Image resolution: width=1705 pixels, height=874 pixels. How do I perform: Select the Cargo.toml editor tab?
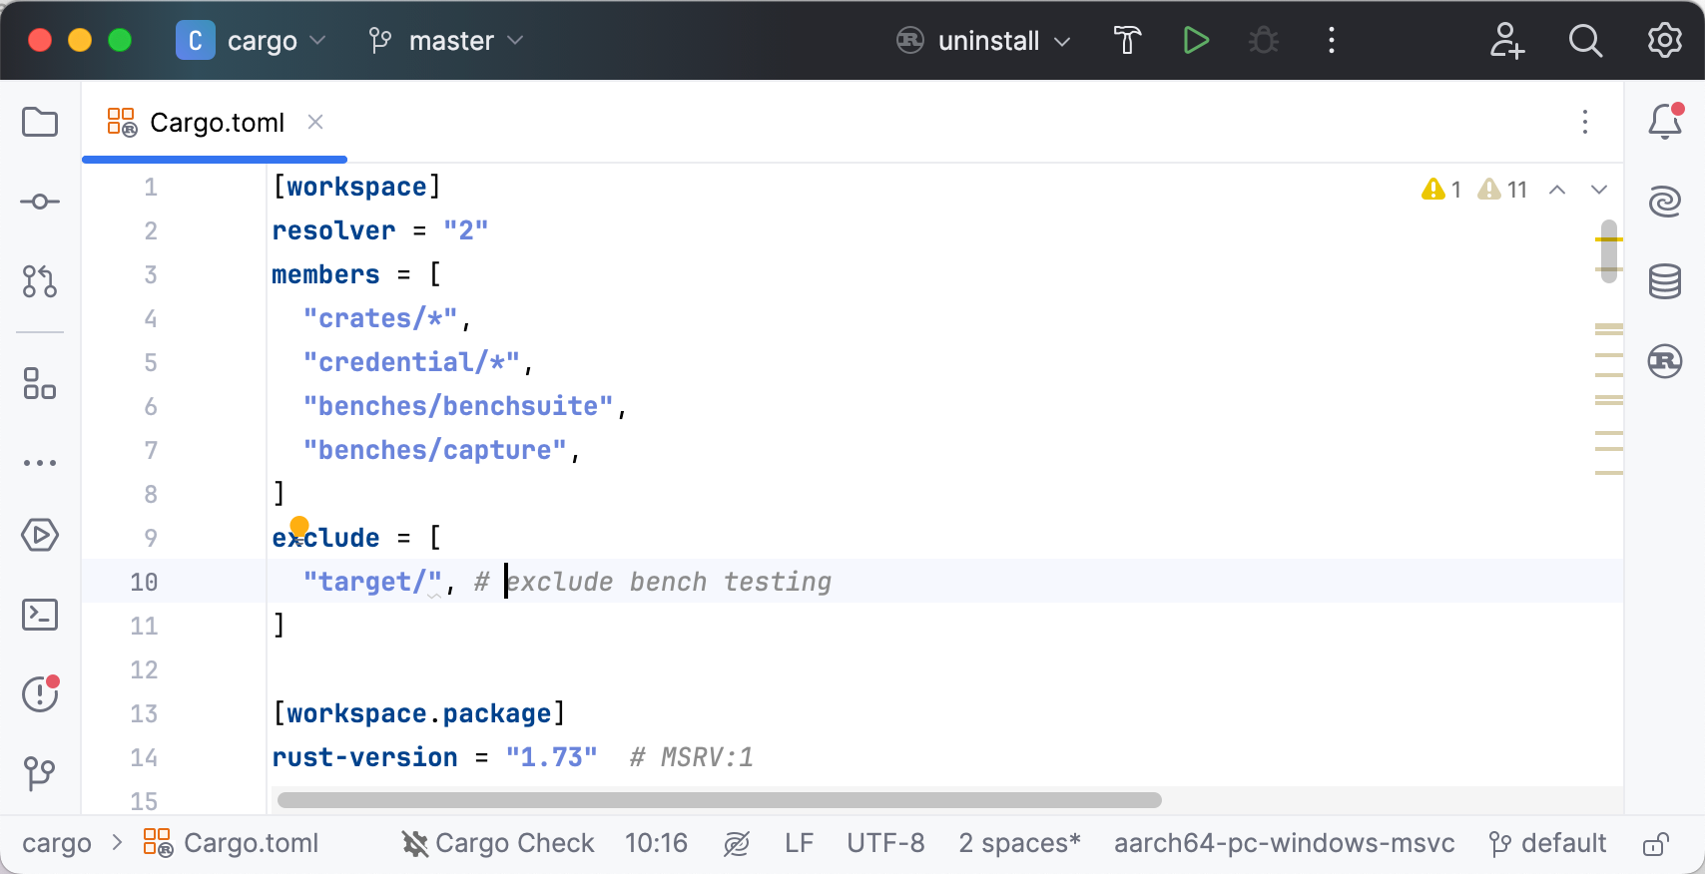click(216, 123)
